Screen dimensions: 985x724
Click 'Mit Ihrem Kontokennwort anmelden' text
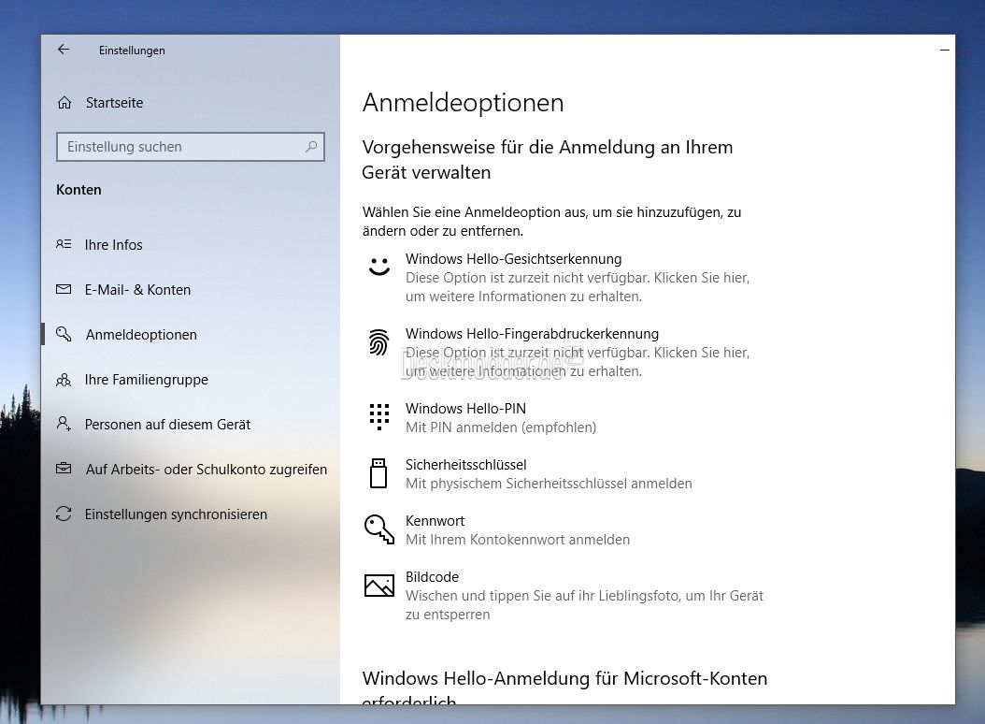[518, 540]
